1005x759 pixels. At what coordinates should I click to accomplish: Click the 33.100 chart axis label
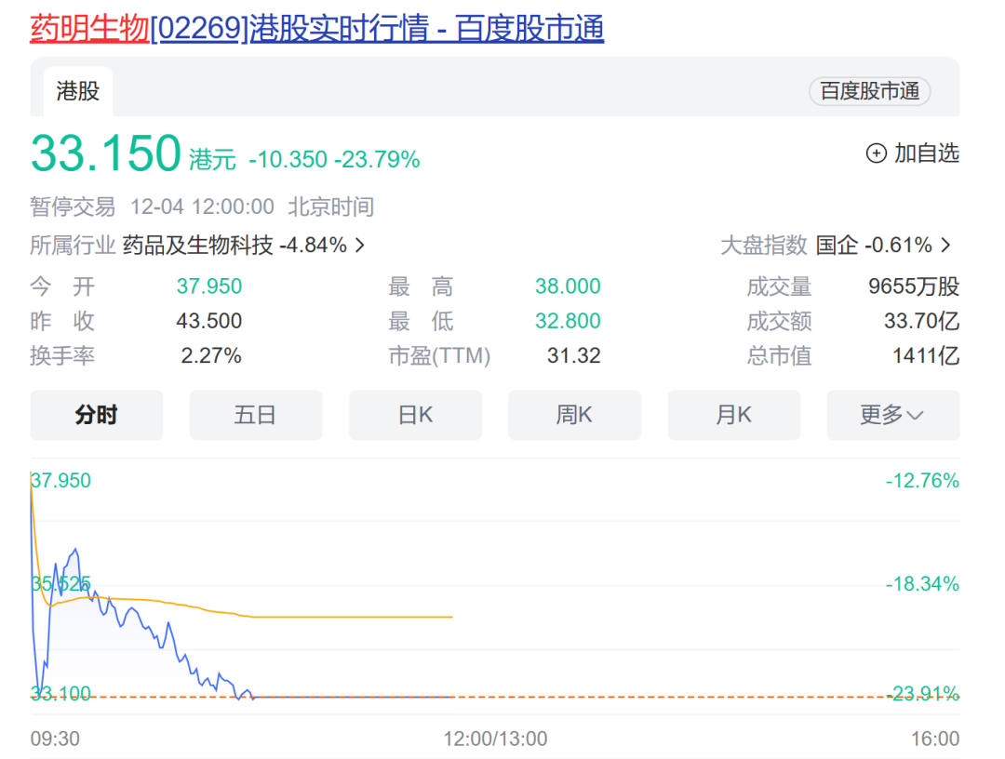[60, 693]
